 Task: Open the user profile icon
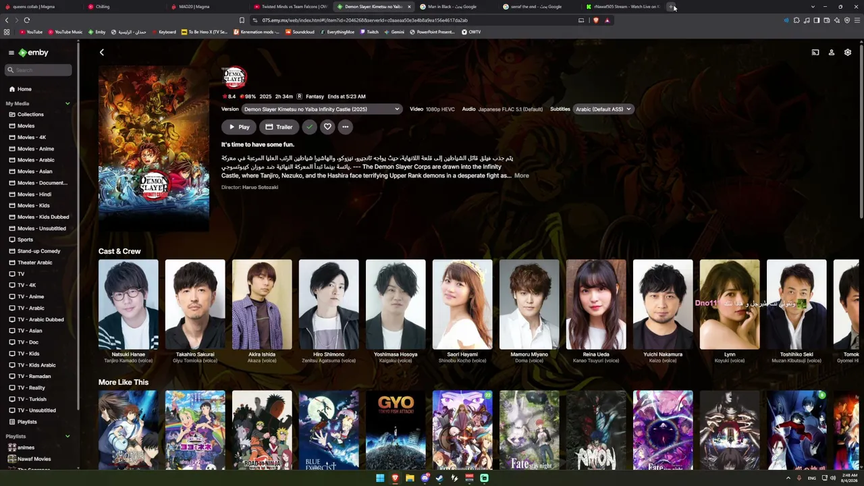click(832, 53)
